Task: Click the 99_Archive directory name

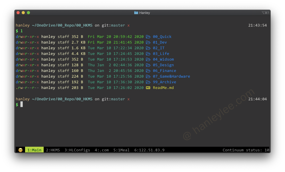Action: coord(164,82)
